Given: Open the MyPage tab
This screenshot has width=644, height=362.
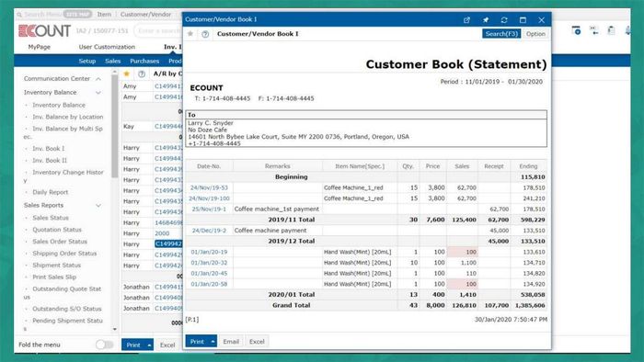Looking at the screenshot, I should click(39, 47).
